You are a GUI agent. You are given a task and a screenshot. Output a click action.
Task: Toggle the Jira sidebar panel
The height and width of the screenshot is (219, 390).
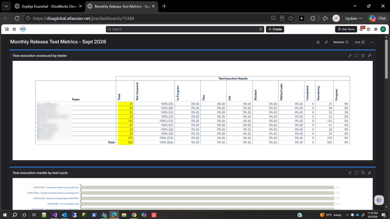pos(7,29)
